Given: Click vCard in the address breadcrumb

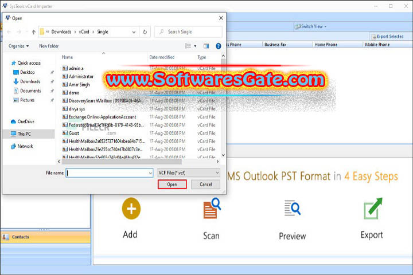Looking at the screenshot, I should [84, 32].
